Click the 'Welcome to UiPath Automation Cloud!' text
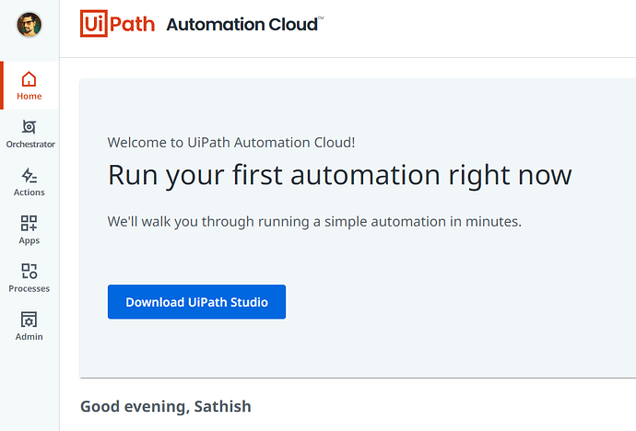Screen dimensions: 636x431 (x=231, y=142)
